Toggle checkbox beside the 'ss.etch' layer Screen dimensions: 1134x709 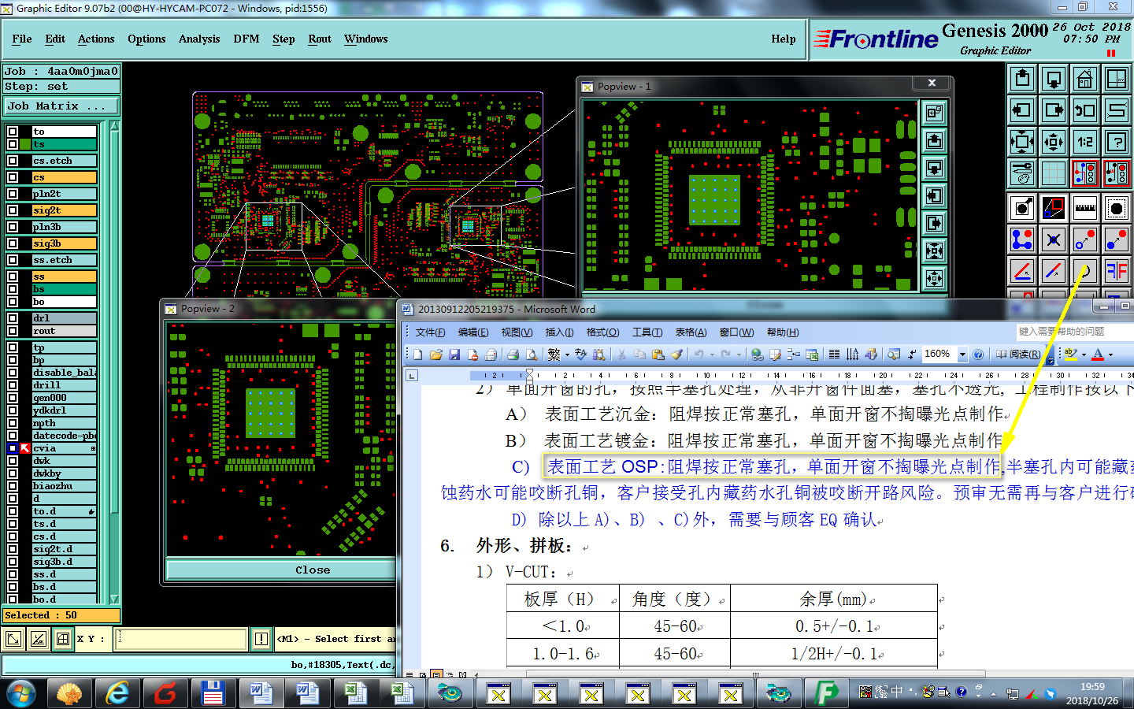pyautogui.click(x=13, y=260)
